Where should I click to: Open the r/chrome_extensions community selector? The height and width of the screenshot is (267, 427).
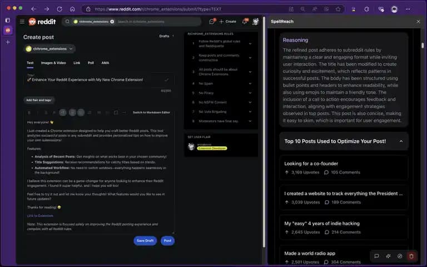pyautogui.click(x=50, y=49)
